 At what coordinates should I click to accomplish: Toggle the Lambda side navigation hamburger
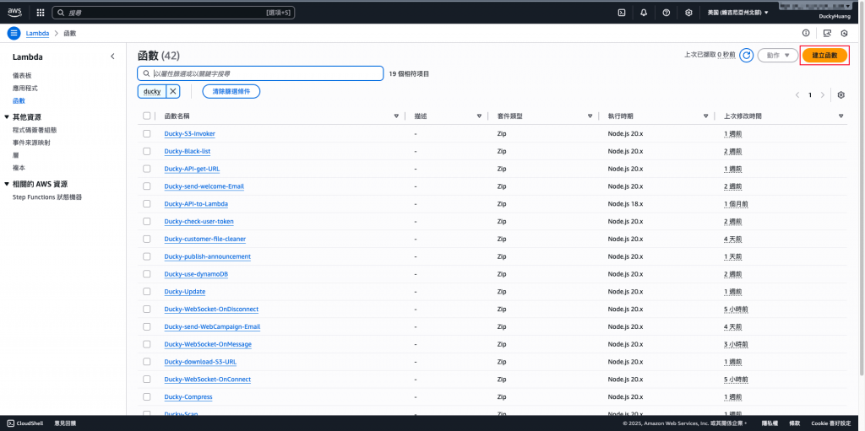click(x=14, y=33)
